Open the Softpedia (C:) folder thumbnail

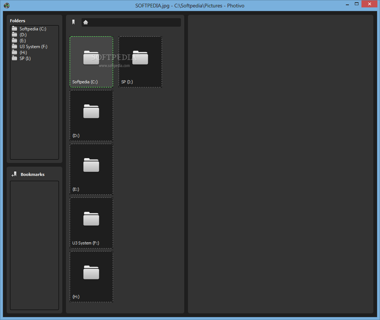pyautogui.click(x=91, y=62)
